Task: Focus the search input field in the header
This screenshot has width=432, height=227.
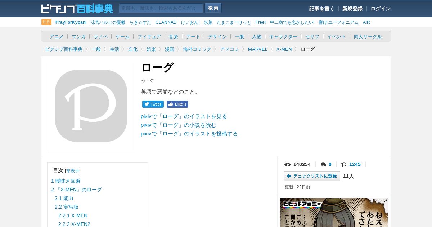Action: (x=161, y=8)
